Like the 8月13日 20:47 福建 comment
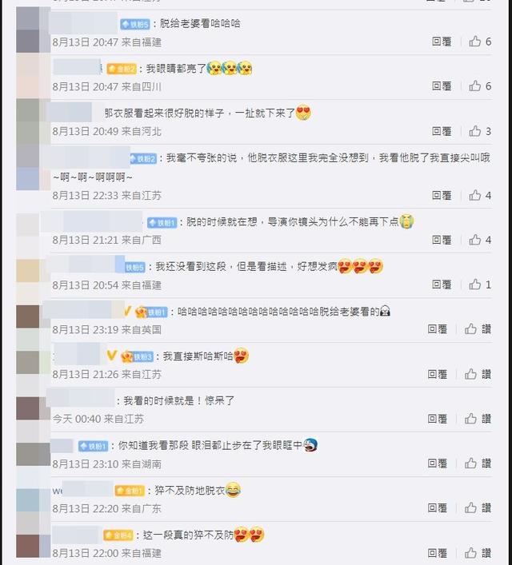This screenshot has height=565, width=512. (x=480, y=42)
